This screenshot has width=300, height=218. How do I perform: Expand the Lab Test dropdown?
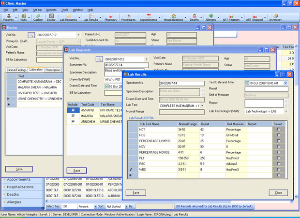(x=203, y=105)
